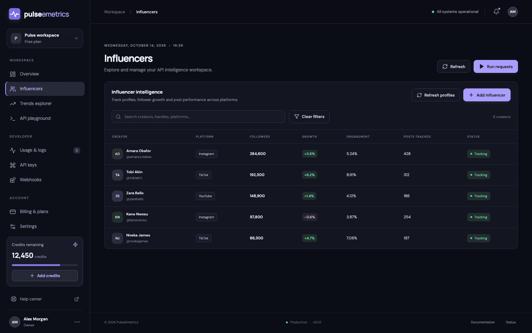Click the top Refresh button

[454, 67]
